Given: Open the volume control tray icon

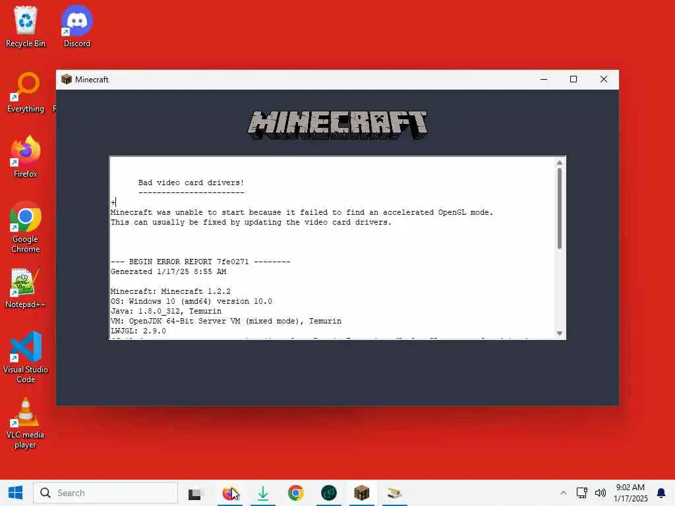Looking at the screenshot, I should point(600,493).
